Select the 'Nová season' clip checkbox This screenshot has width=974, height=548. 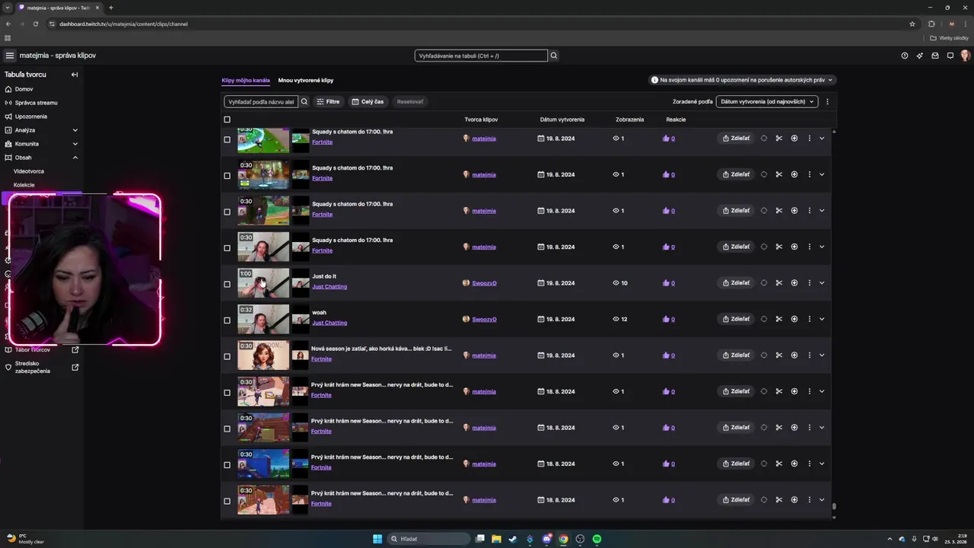pos(227,356)
